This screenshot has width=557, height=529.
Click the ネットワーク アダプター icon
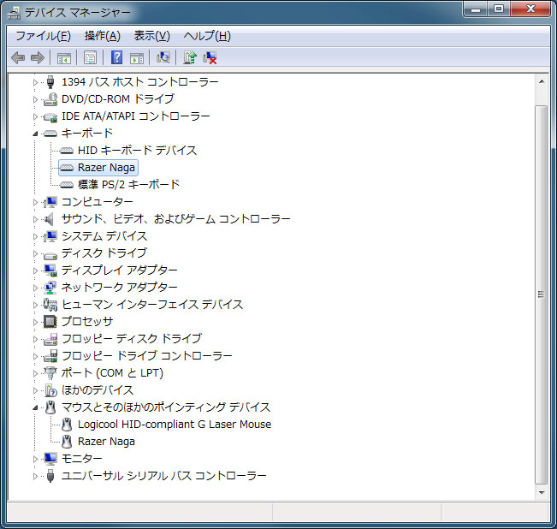pos(50,288)
